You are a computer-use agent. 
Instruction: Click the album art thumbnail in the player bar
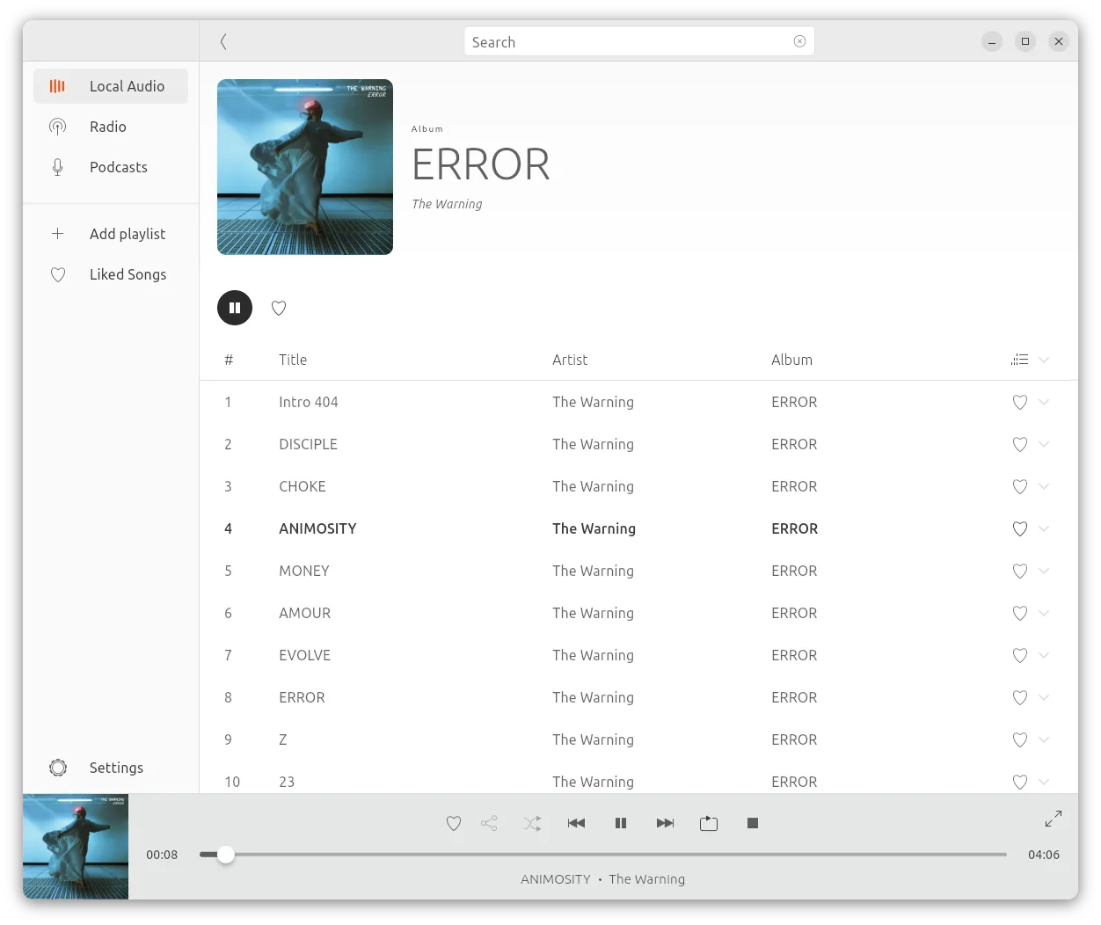(x=76, y=847)
